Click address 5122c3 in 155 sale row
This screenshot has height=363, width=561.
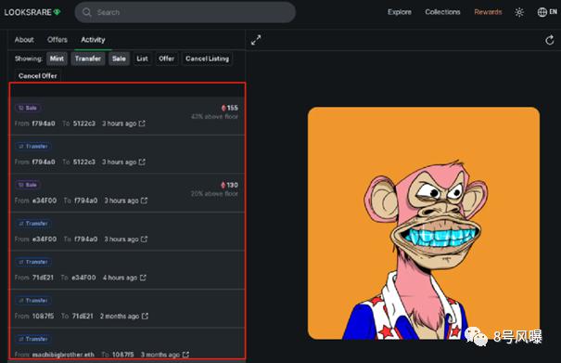click(x=84, y=123)
